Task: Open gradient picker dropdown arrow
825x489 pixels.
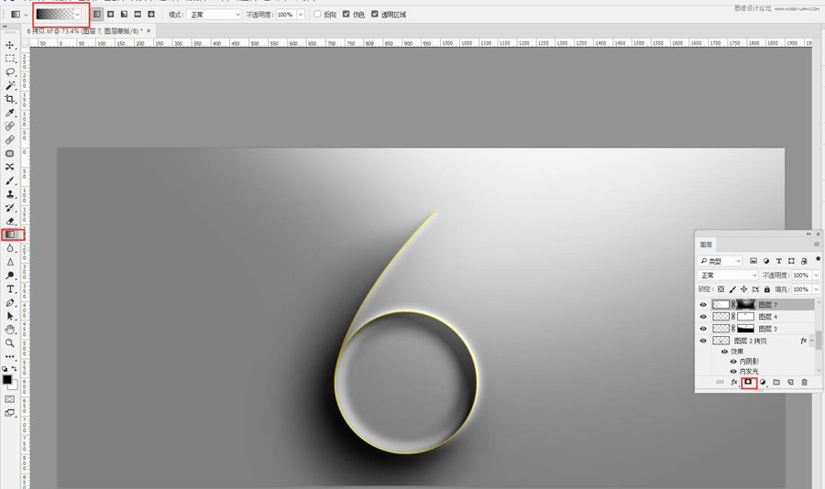Action: [x=77, y=15]
